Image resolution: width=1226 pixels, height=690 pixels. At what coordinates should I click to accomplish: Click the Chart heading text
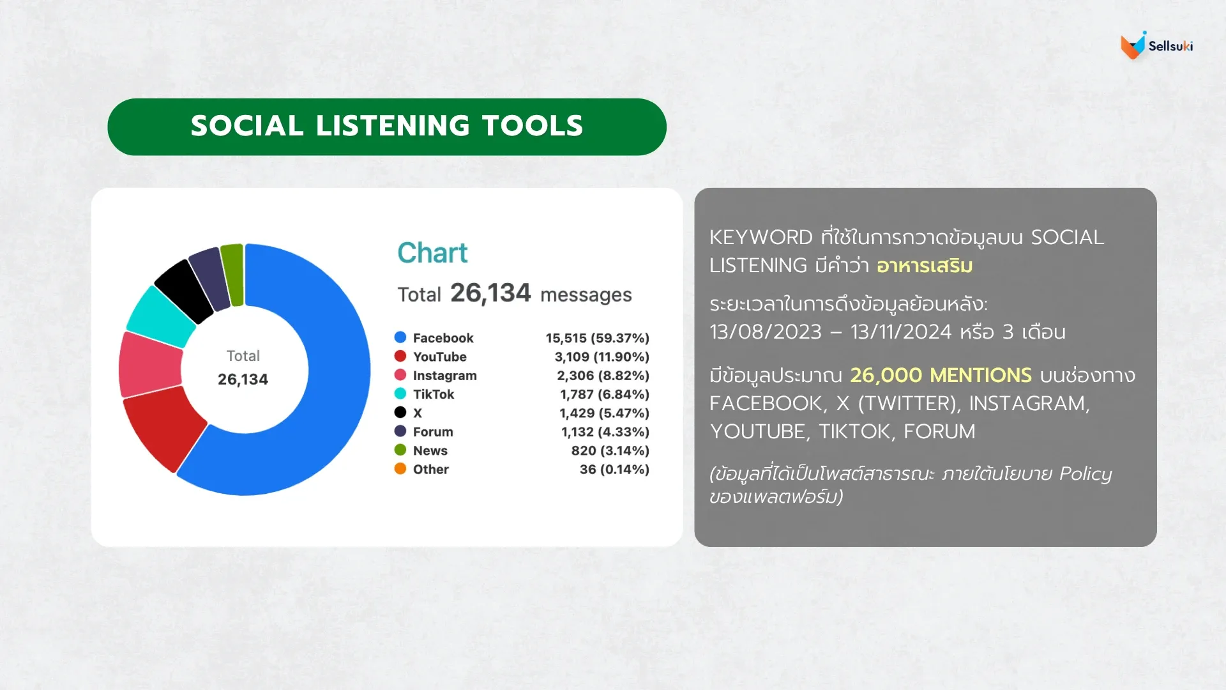(432, 253)
